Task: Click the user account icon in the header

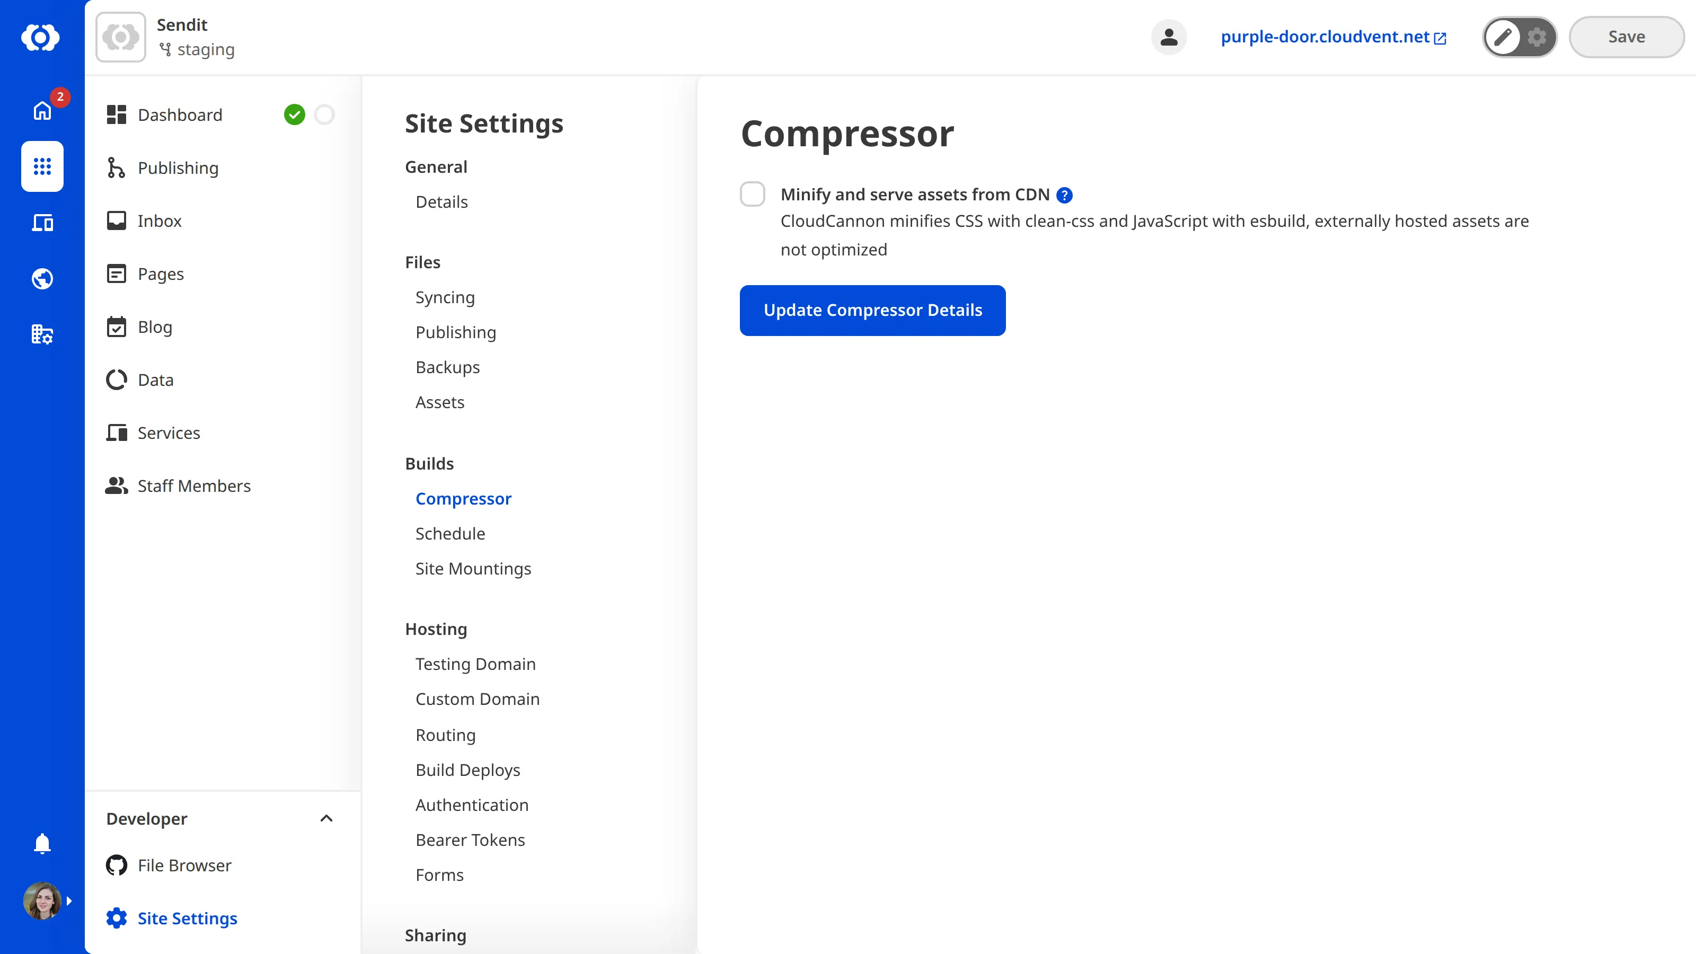Action: 1169,37
